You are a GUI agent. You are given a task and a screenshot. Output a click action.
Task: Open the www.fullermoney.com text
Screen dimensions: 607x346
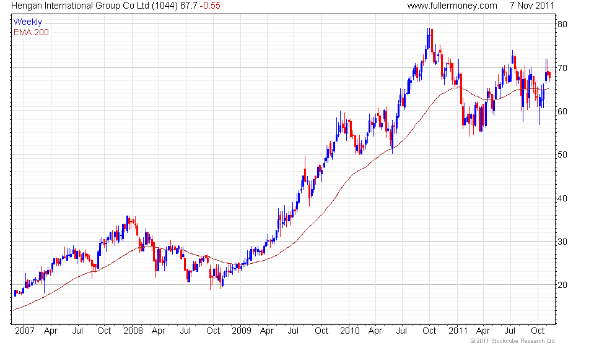pyautogui.click(x=452, y=6)
